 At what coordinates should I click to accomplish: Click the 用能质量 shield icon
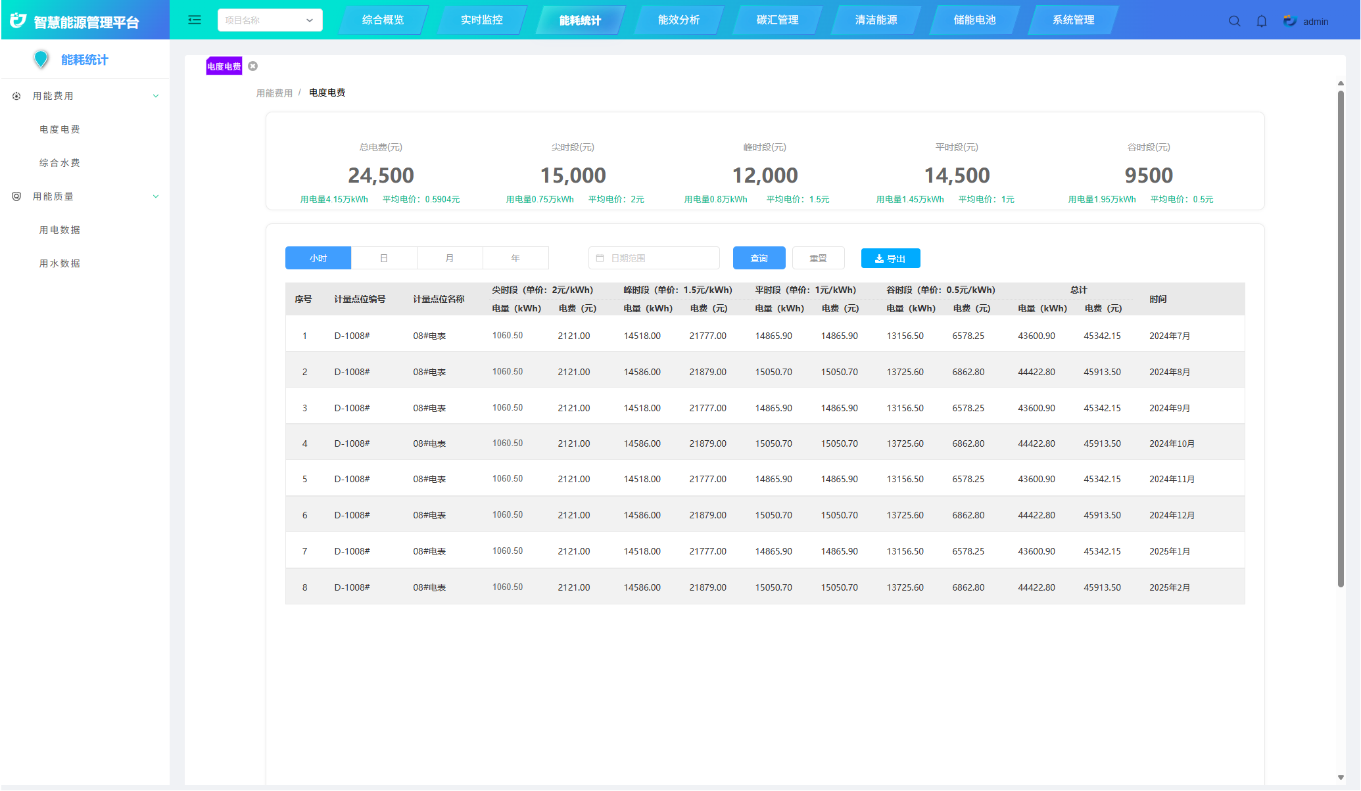pyautogui.click(x=16, y=196)
